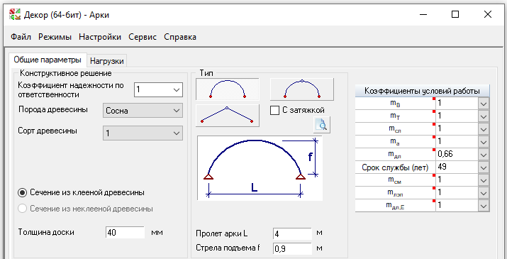Expand the mлэп coefficient dropdown arrow
This screenshot has width=507, height=259.
pyautogui.click(x=484, y=192)
